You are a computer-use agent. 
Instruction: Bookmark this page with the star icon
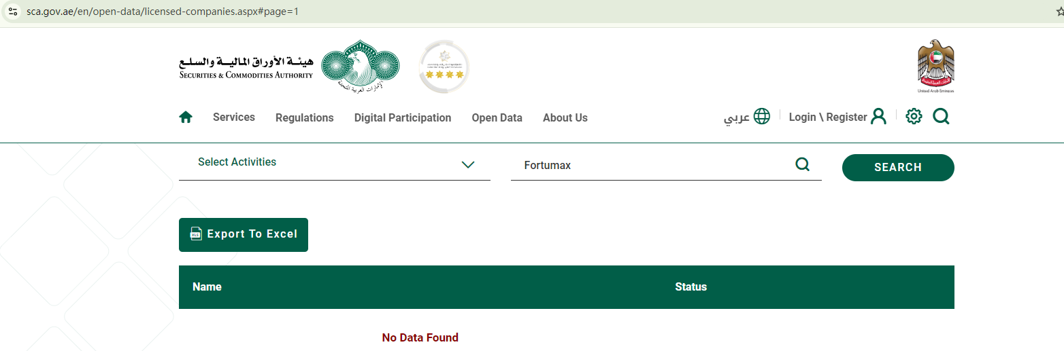(x=1059, y=12)
